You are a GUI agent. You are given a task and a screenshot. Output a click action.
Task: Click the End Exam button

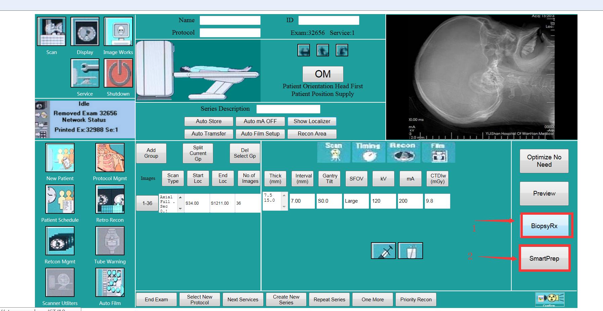pos(156,299)
